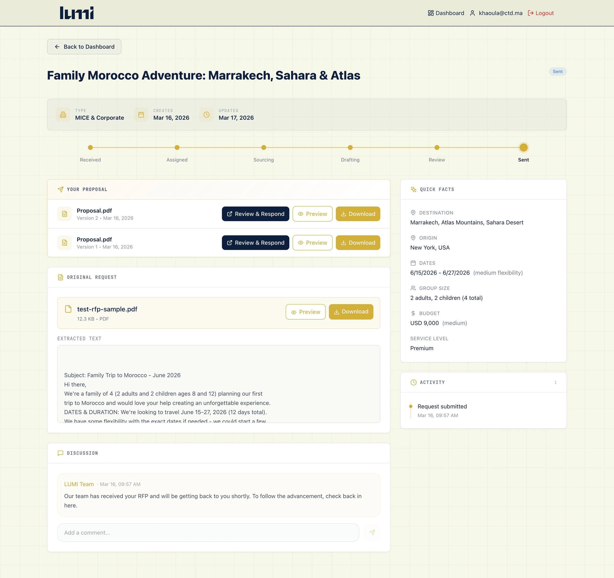Select the Drafting timeline step
The height and width of the screenshot is (578, 614).
pyautogui.click(x=350, y=148)
